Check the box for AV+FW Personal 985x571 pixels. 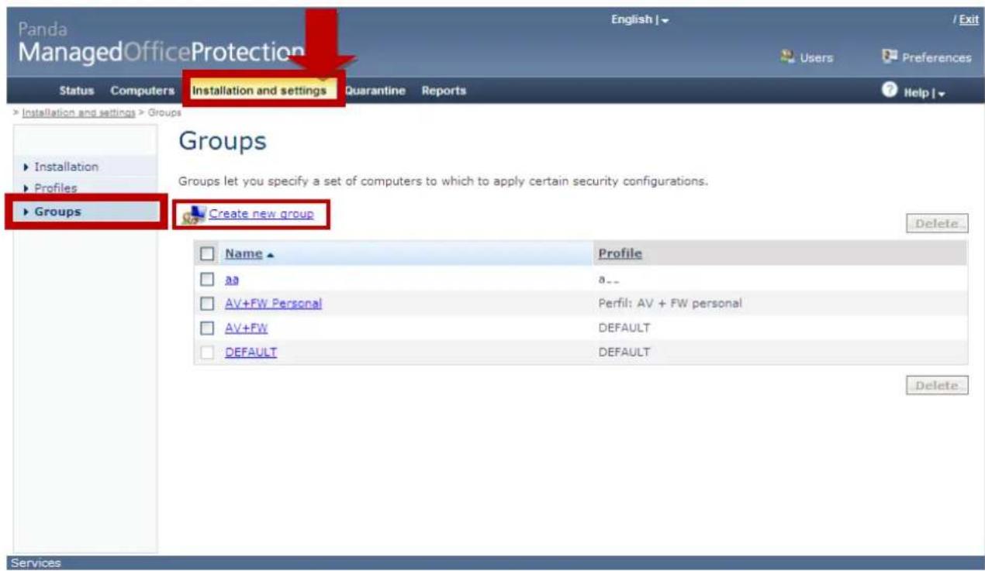[206, 304]
